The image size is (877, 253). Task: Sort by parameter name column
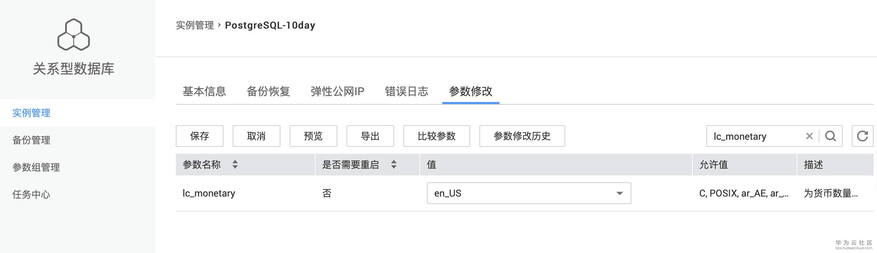[235, 165]
